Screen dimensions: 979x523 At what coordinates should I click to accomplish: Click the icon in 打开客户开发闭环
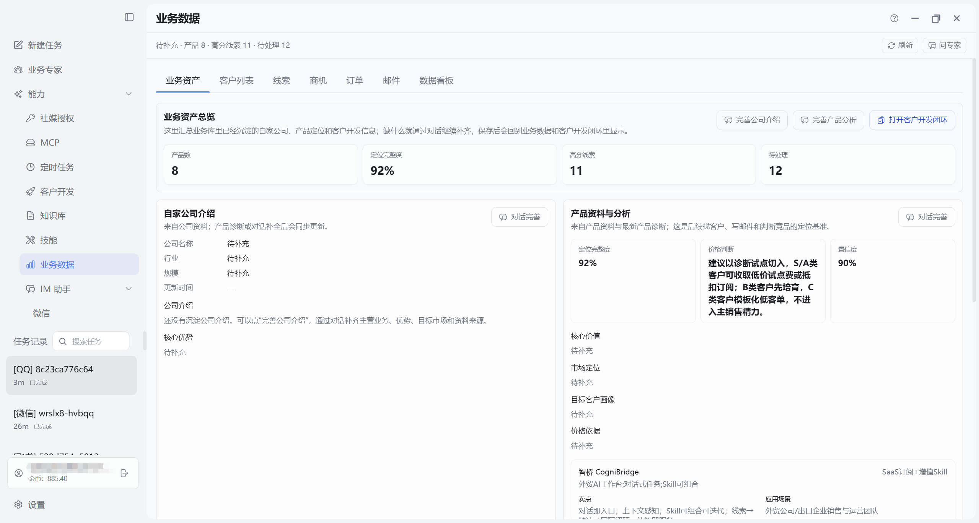[881, 120]
